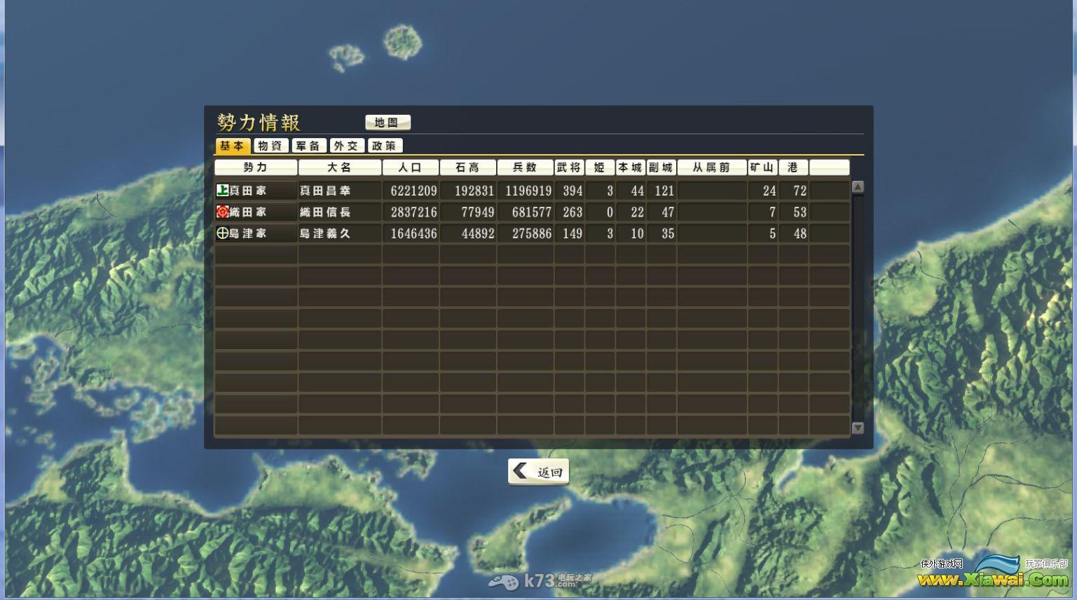The height and width of the screenshot is (600, 1077).
Task: Sort by 从属前 column header
Action: click(712, 168)
